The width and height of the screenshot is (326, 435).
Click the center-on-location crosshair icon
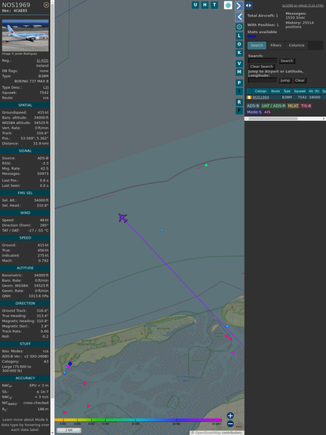click(239, 27)
